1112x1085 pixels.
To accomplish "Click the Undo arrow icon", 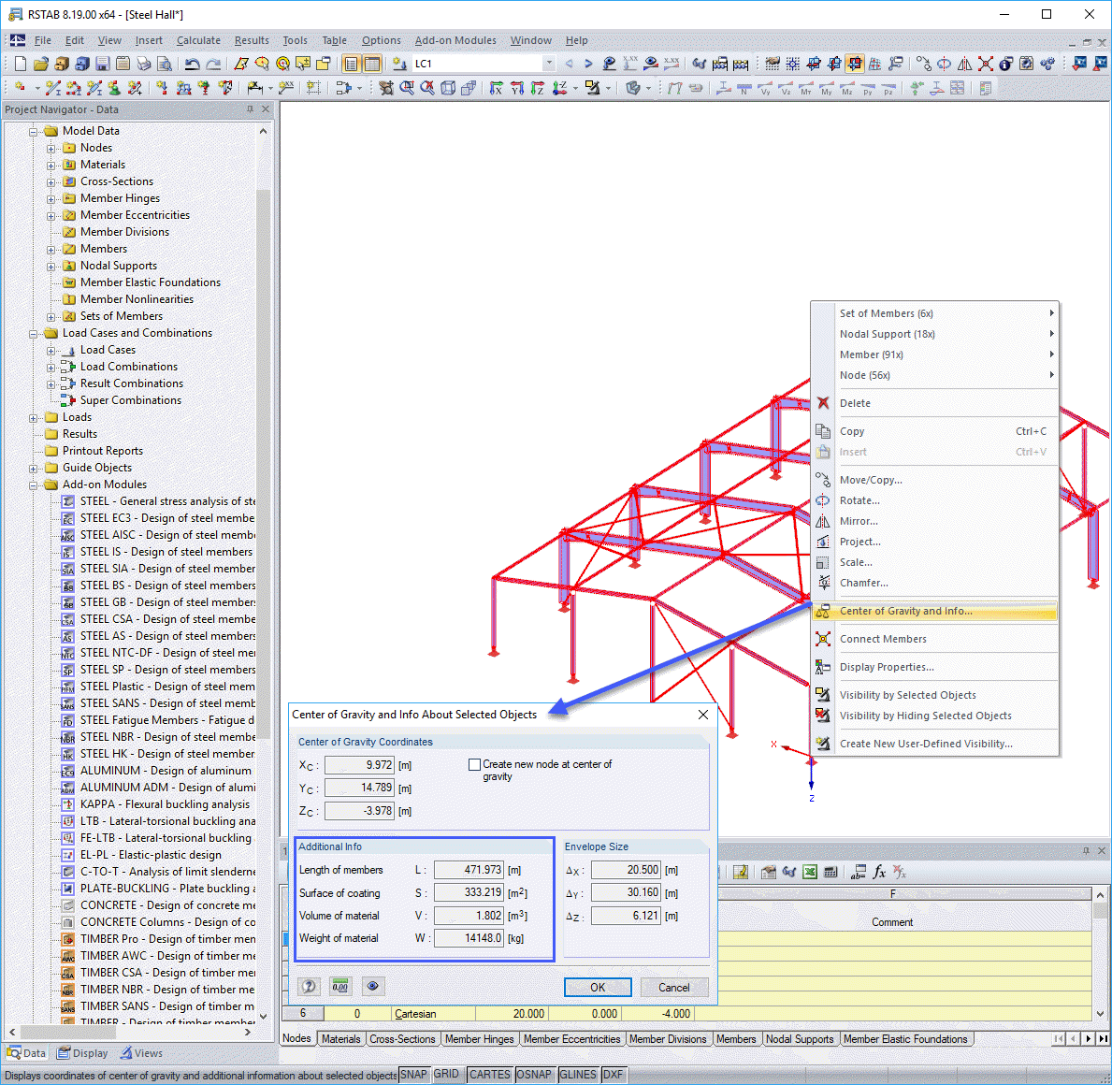I will pyautogui.click(x=192, y=64).
